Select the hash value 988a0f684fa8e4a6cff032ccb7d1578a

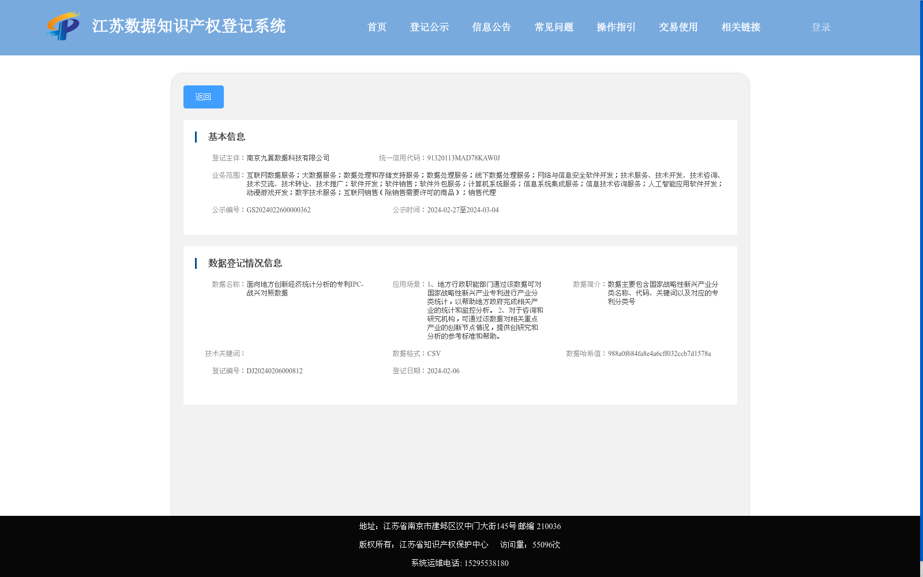point(659,354)
